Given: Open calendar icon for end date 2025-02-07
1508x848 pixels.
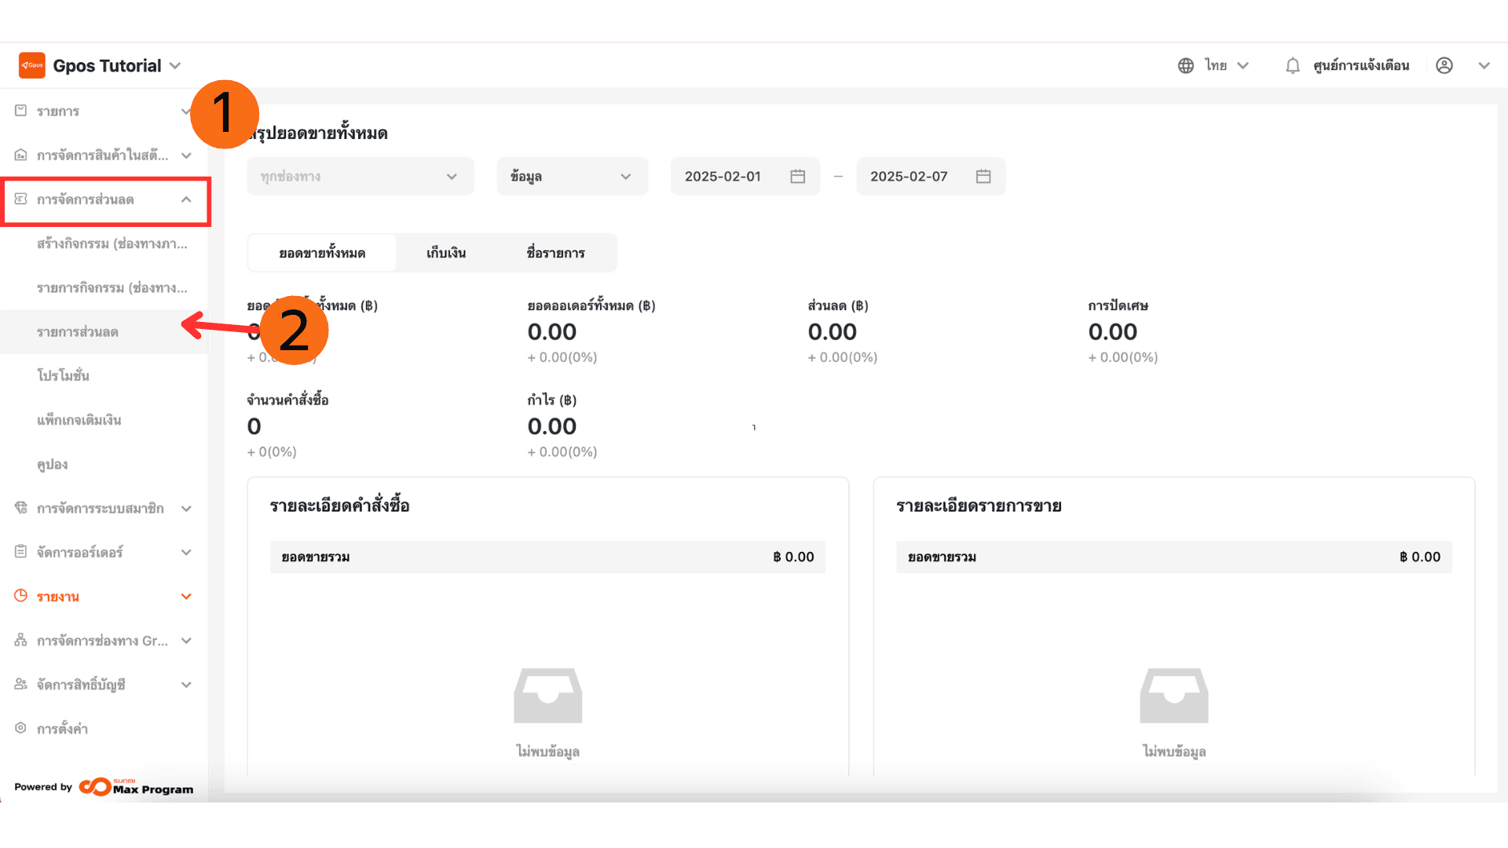Looking at the screenshot, I should coord(983,177).
